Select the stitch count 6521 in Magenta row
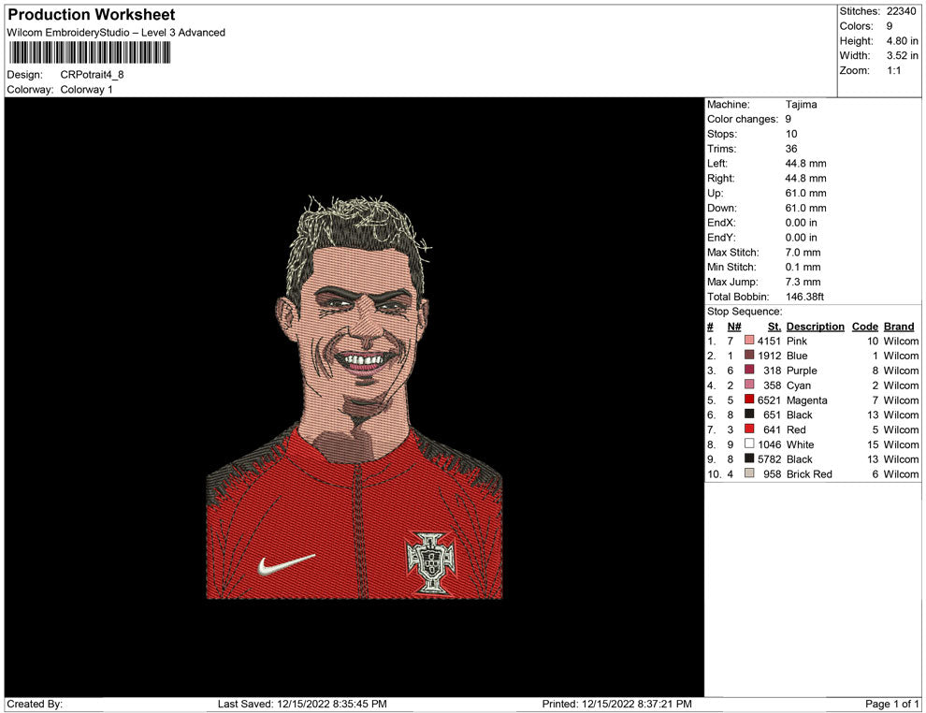926x713 pixels. [x=769, y=400]
